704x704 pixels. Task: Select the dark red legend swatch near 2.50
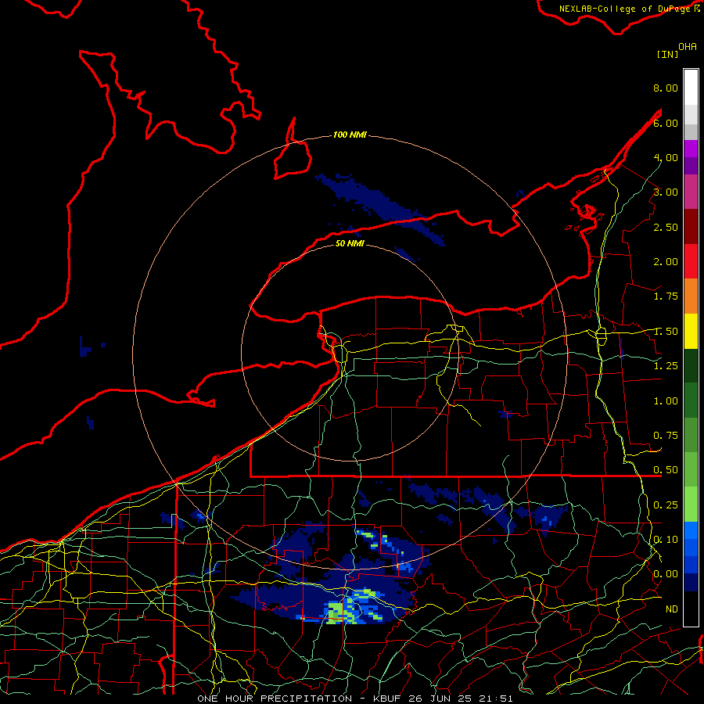[691, 227]
